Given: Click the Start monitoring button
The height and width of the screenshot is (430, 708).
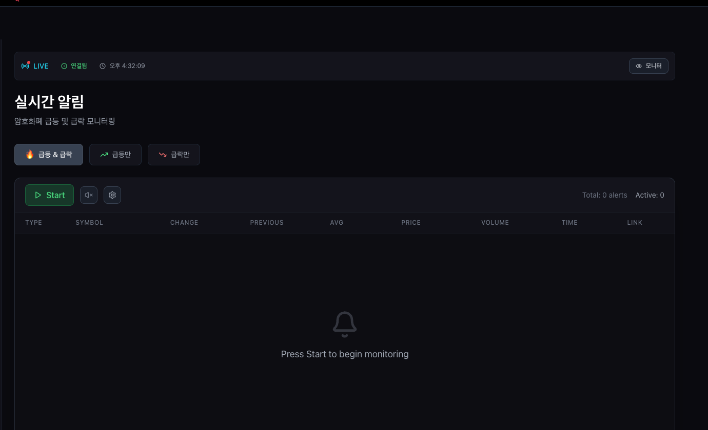Looking at the screenshot, I should coord(49,195).
